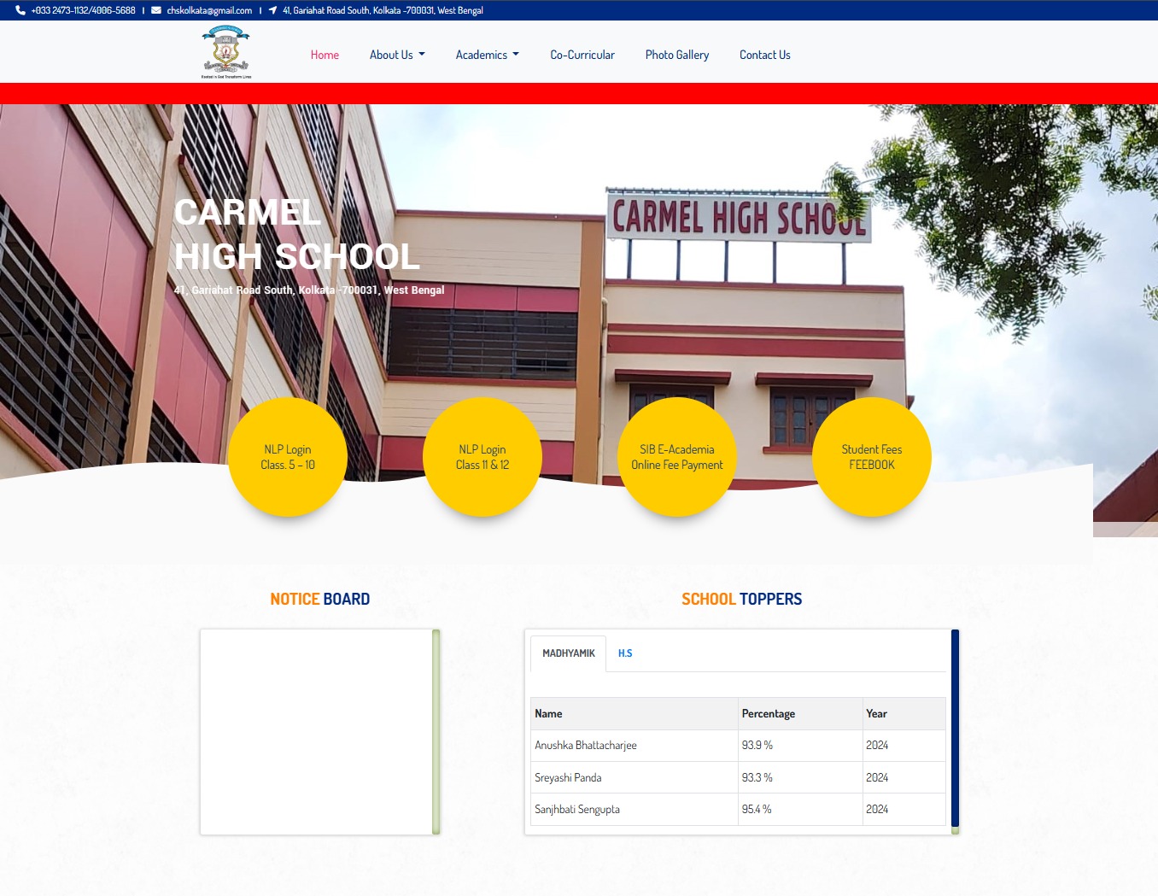Click the school email address link
This screenshot has height=896, width=1158.
click(x=209, y=10)
